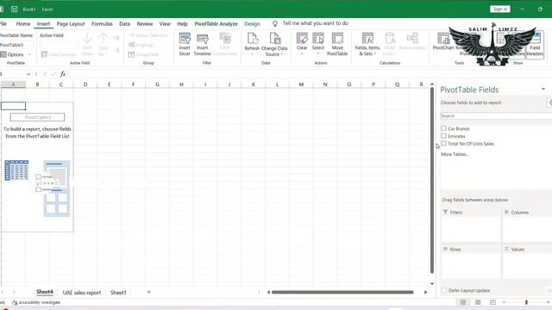Viewport: 552px width, 310px height.
Task: Click the Sign in button
Action: pos(500,9)
